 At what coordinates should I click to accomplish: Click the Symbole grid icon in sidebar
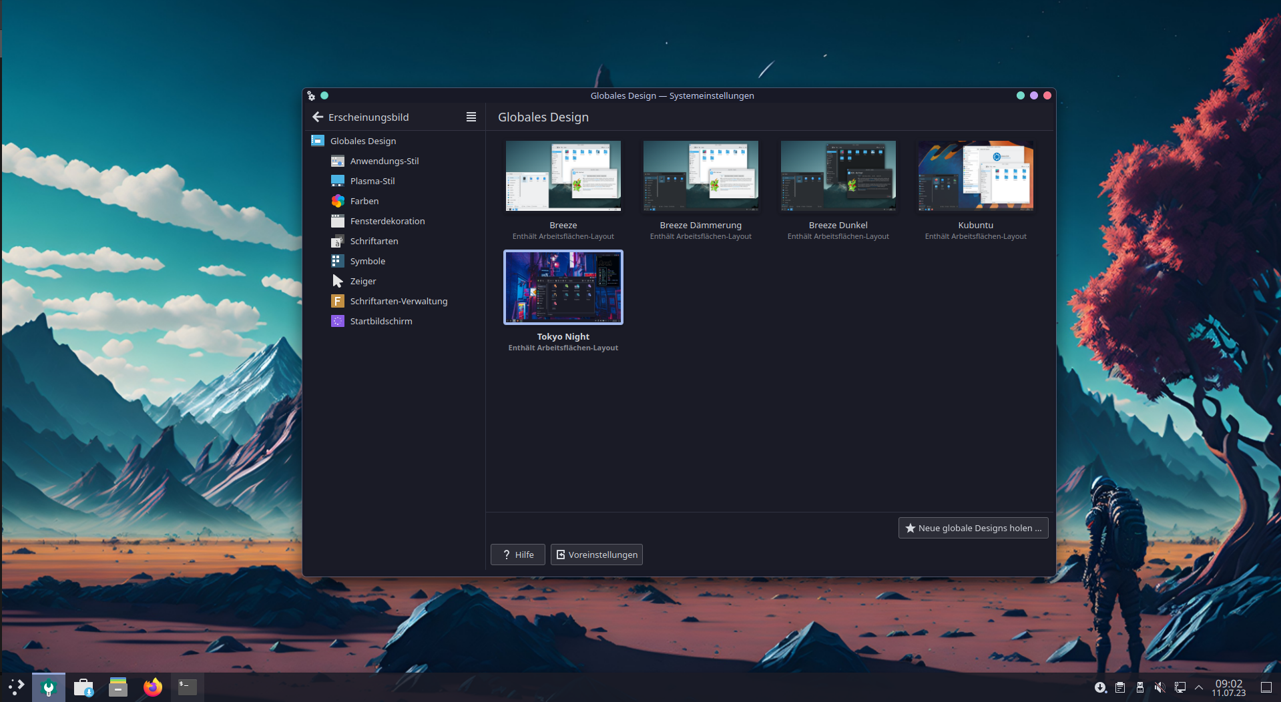[338, 261]
